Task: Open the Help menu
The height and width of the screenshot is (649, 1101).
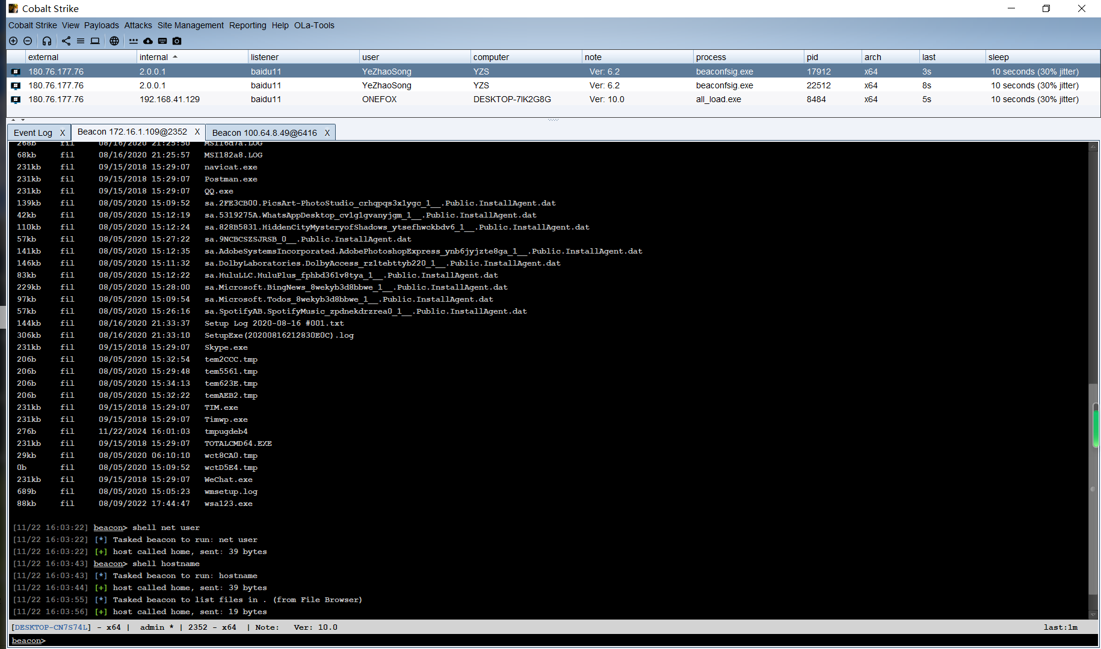Action: (x=280, y=25)
